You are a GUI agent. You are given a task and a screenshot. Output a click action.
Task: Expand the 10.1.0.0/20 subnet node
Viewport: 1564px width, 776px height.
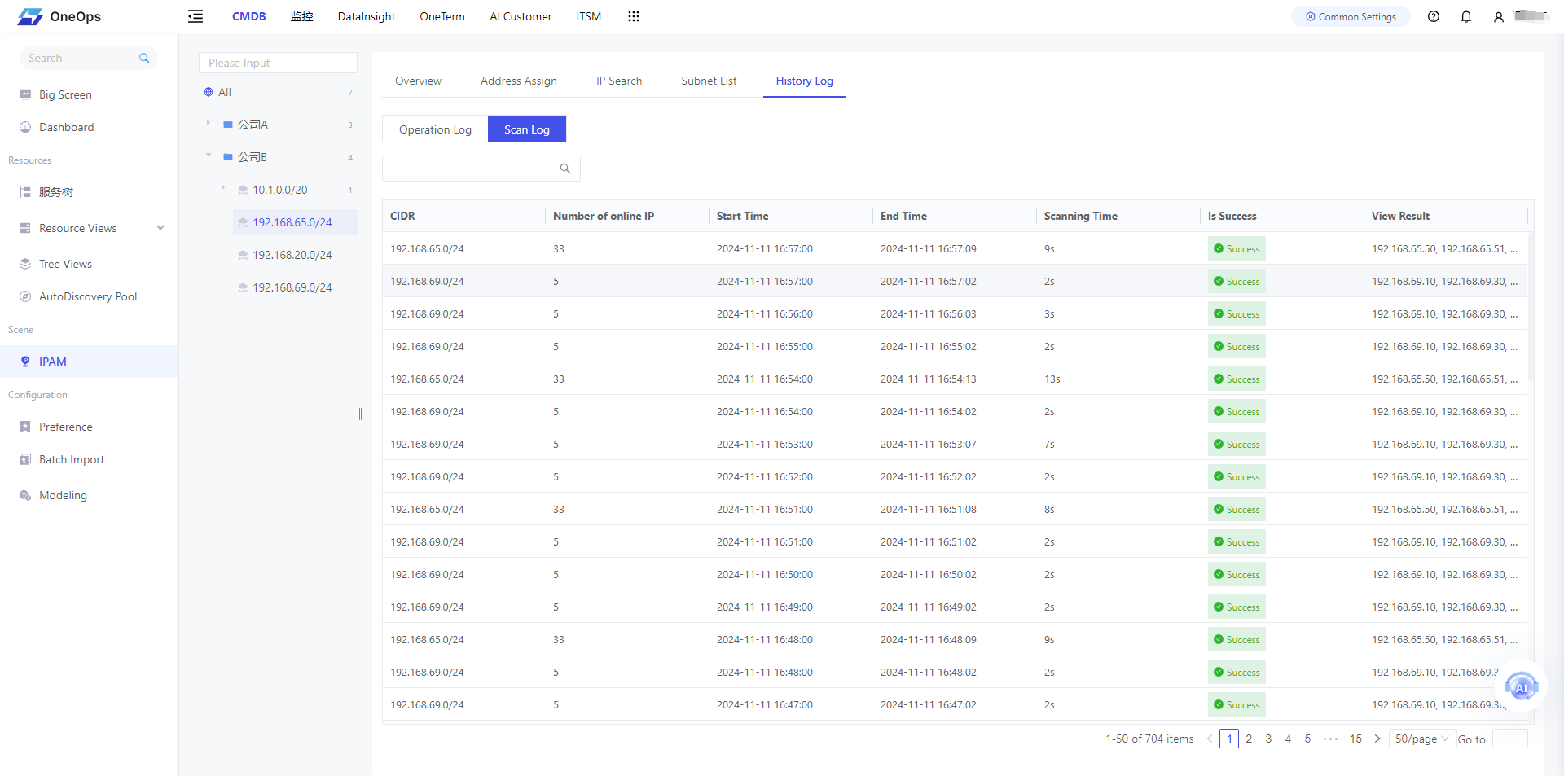(223, 188)
